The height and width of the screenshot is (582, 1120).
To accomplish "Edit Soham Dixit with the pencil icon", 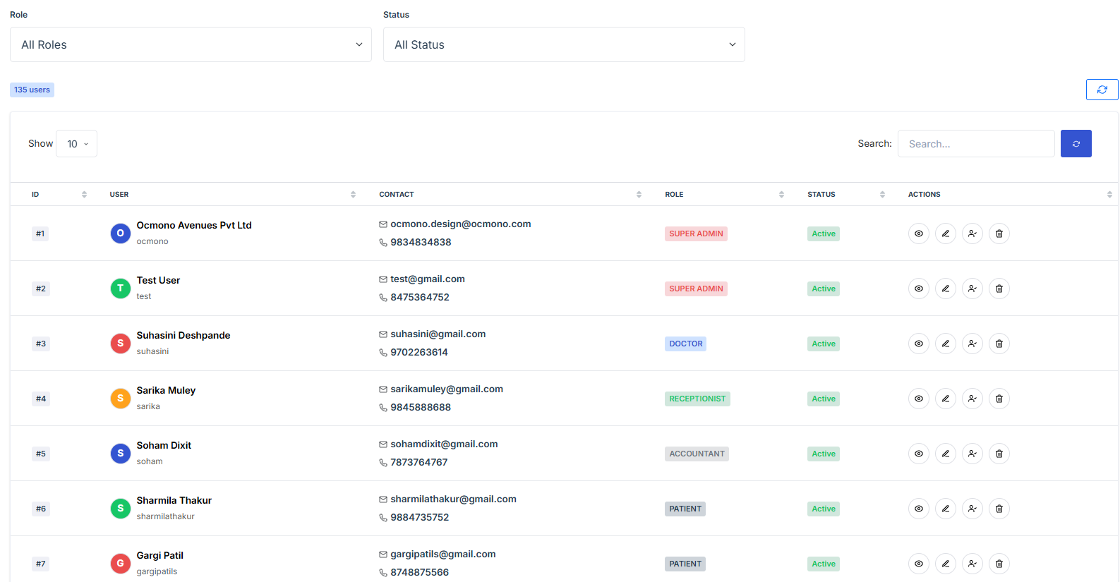I will pos(945,454).
